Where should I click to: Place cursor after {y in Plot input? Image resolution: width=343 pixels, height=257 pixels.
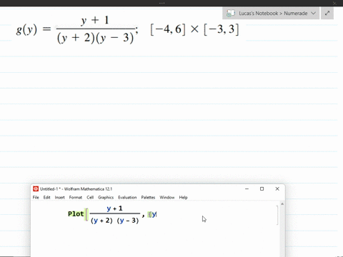pyautogui.click(x=156, y=214)
